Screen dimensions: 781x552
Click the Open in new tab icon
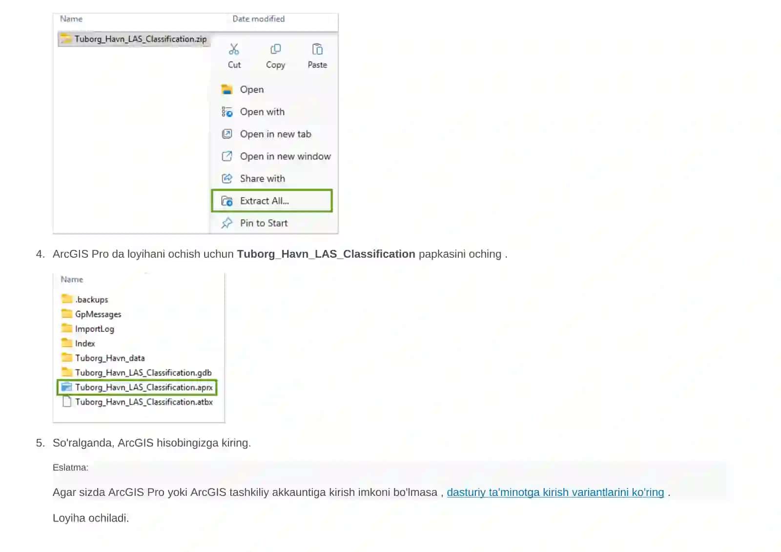227,134
